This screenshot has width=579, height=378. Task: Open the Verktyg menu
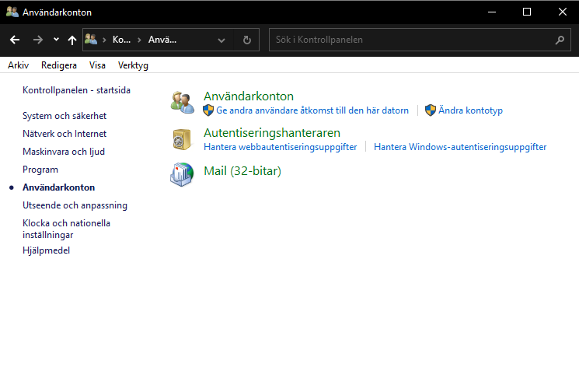133,65
